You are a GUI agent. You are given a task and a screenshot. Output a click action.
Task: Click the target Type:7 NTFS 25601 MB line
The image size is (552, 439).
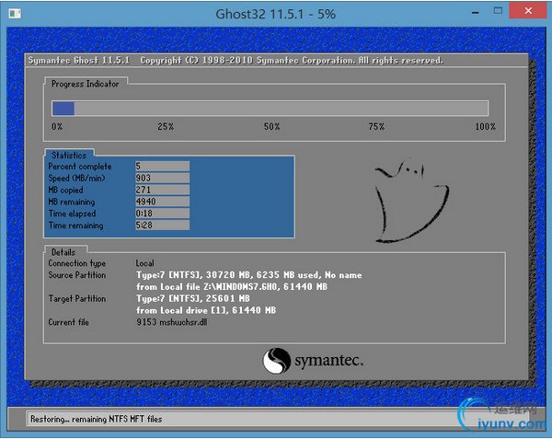point(193,298)
